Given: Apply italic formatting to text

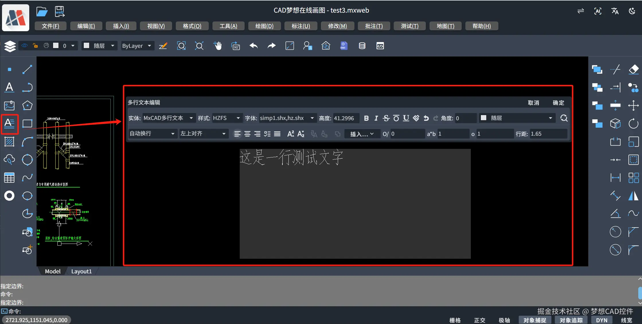Looking at the screenshot, I should [x=376, y=118].
